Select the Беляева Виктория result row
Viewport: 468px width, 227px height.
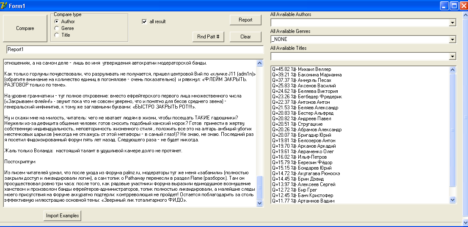click(x=360, y=91)
